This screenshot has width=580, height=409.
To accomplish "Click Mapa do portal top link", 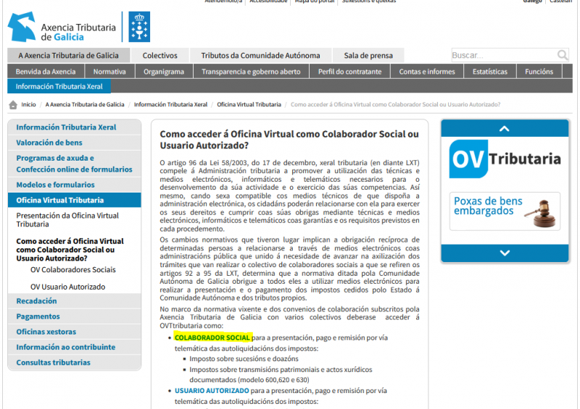I will [315, 1].
